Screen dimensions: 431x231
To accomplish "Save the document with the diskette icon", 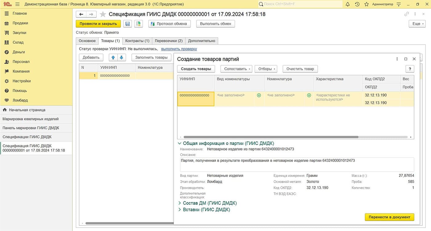I will (x=127, y=24).
